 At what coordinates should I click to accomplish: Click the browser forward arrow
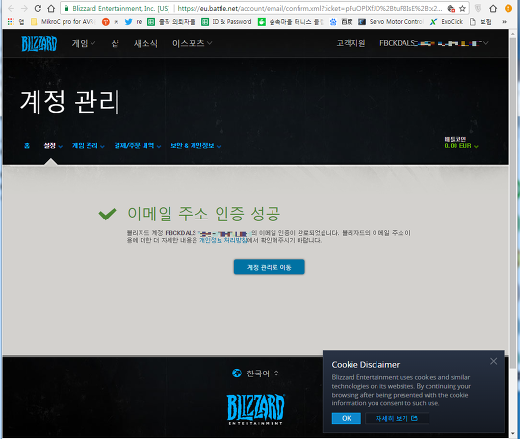tap(24, 8)
